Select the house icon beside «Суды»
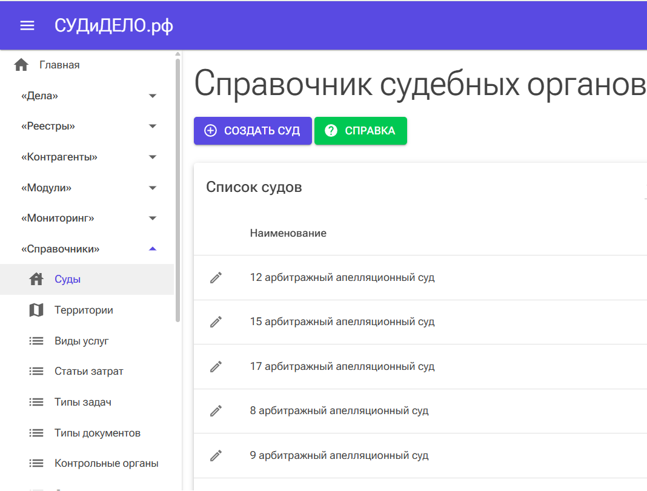This screenshot has height=491, width=647. 36,279
